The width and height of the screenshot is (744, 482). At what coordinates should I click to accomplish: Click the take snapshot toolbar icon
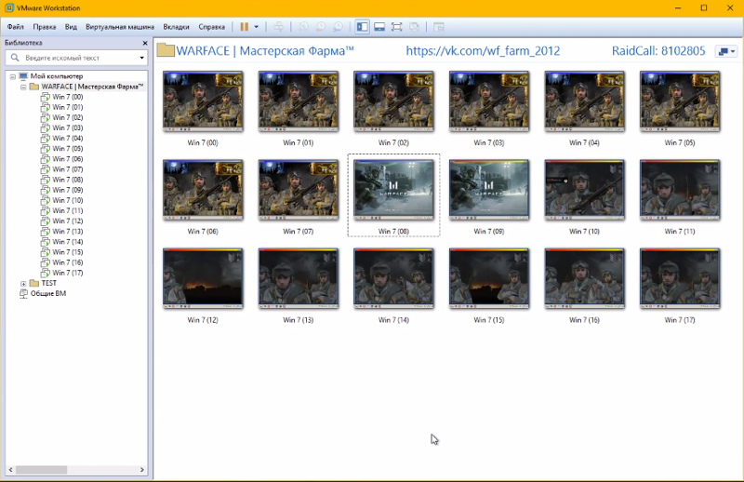pyautogui.click(x=303, y=27)
